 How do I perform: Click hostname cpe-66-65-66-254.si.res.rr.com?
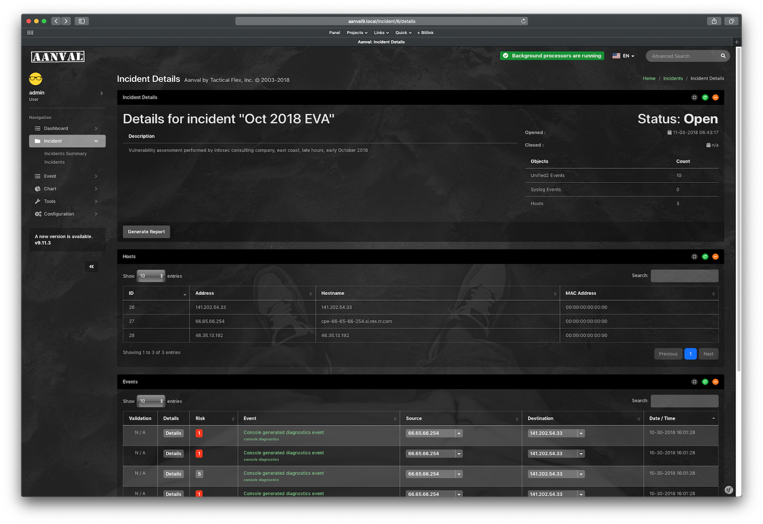(357, 322)
